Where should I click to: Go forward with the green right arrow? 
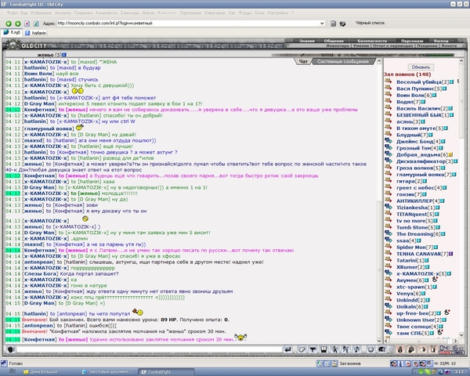click(18, 23)
